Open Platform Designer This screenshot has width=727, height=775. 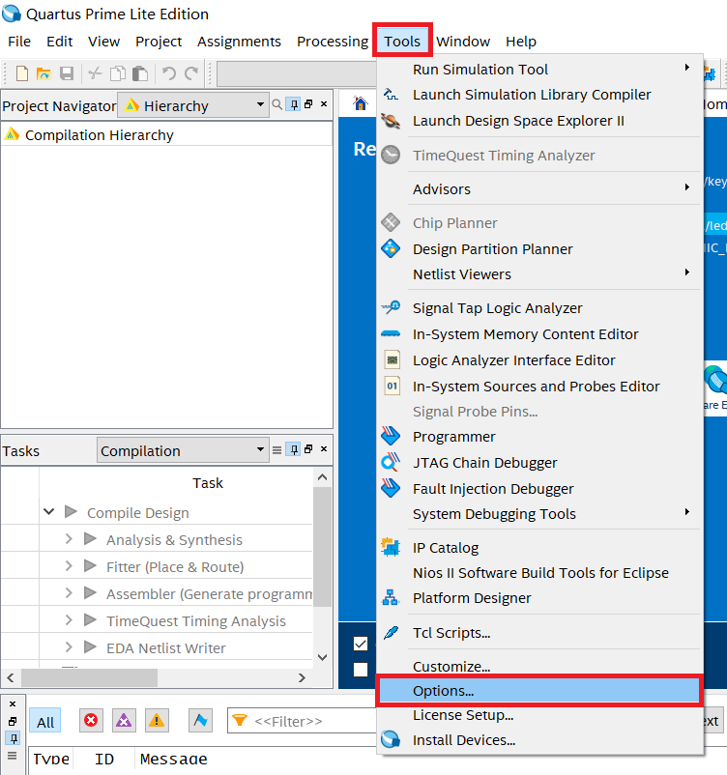pyautogui.click(x=540, y=598)
